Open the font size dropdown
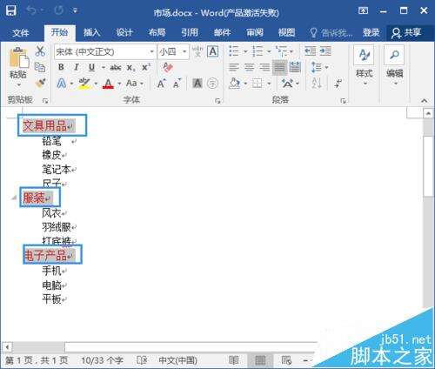This screenshot has height=369, width=435. pos(184,51)
